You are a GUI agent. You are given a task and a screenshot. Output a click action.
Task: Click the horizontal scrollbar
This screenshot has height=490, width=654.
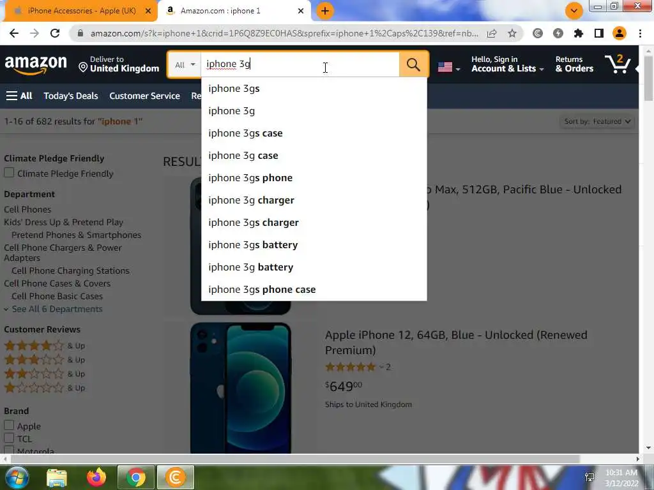point(295,459)
